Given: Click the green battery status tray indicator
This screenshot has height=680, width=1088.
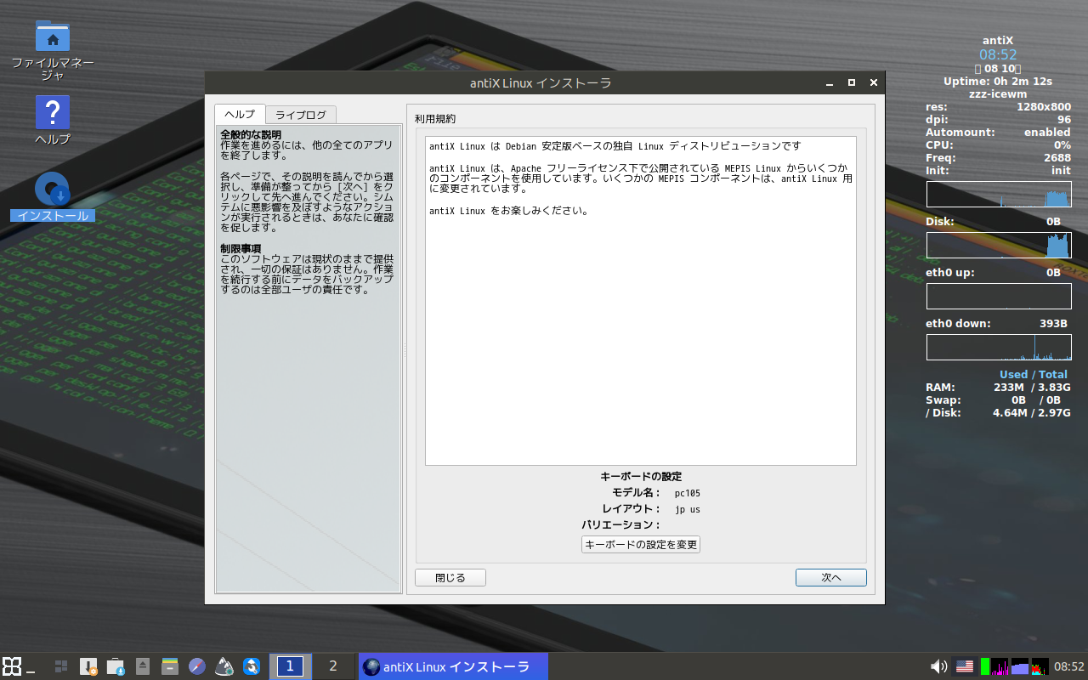Looking at the screenshot, I should tap(984, 666).
